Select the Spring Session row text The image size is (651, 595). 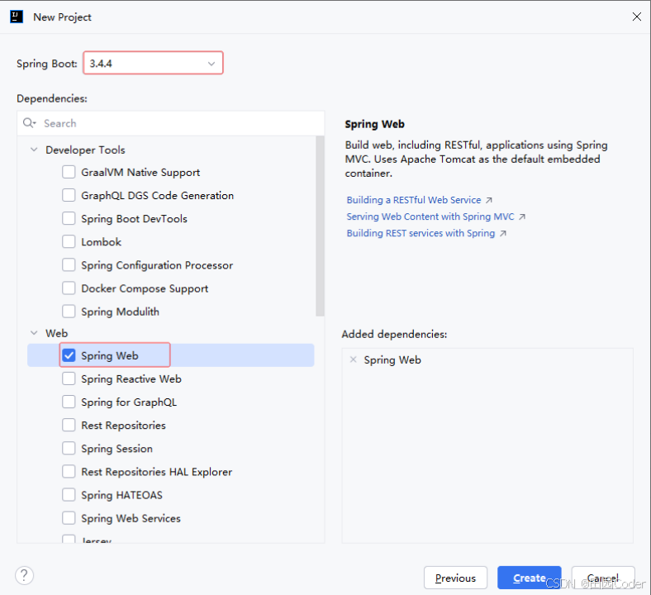(116, 449)
